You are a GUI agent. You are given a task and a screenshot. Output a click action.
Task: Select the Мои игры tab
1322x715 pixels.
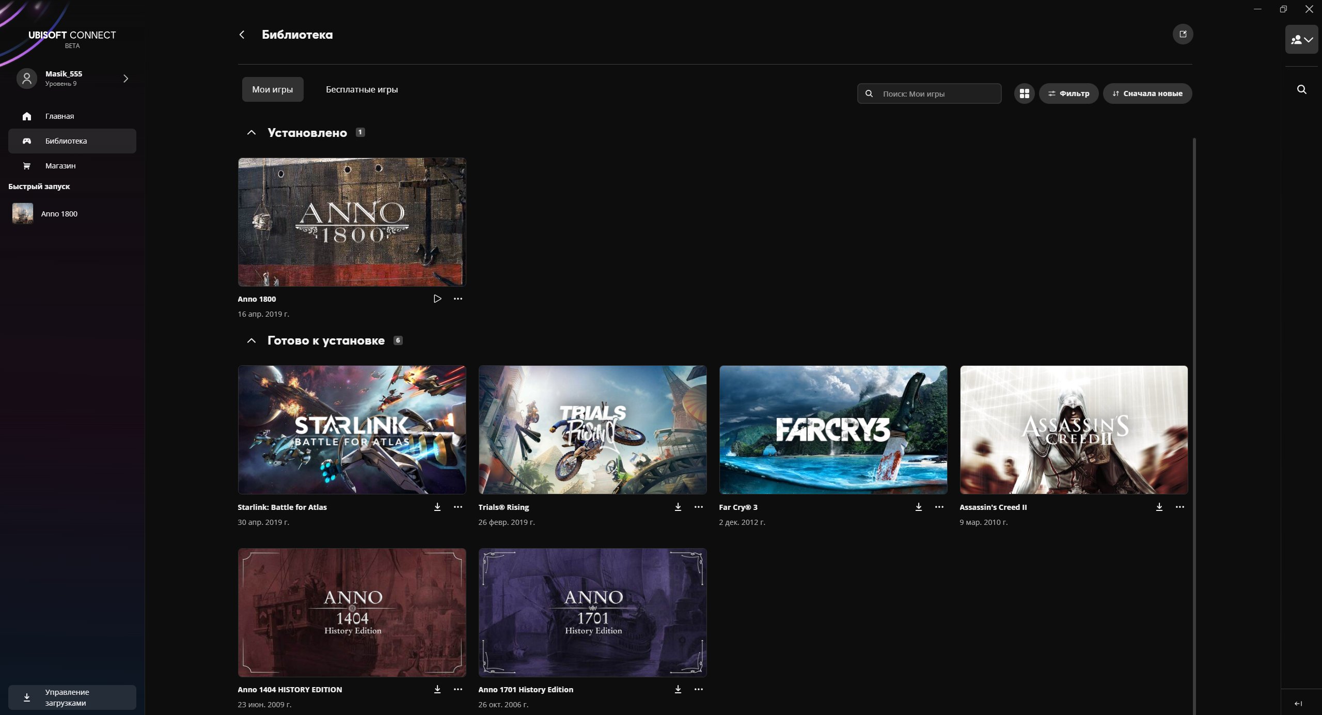(x=272, y=89)
